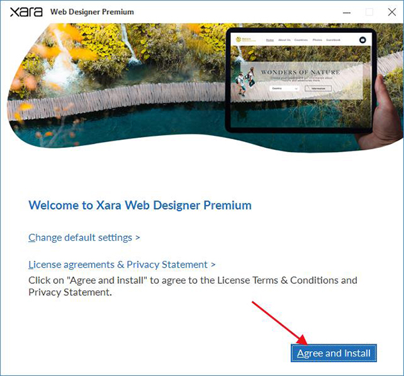Select Guestbook in the preview navigation
This screenshot has width=404, height=376.
[333, 40]
